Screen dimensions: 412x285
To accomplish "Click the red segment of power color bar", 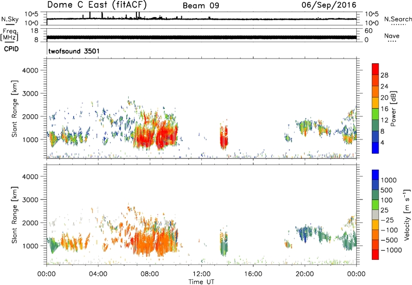I will (x=375, y=69).
